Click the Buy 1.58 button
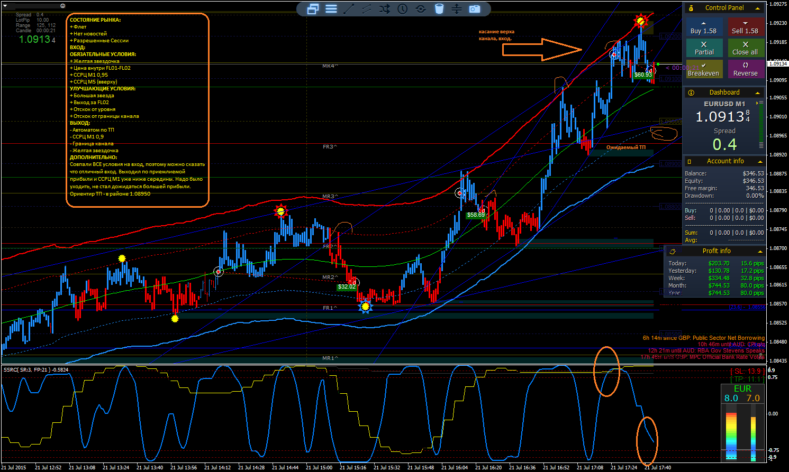Viewport: 789px width, 472px height. (703, 27)
